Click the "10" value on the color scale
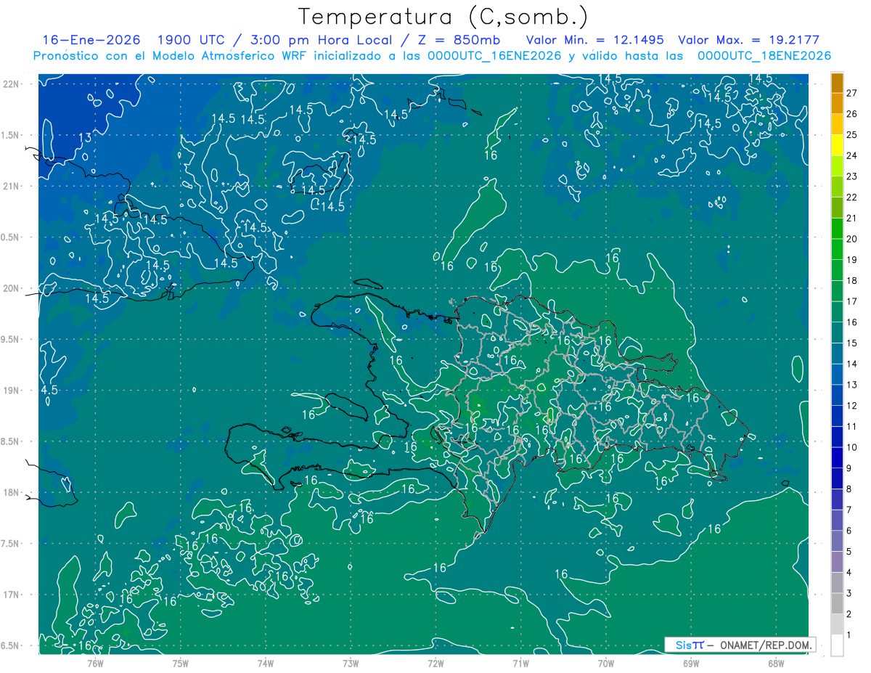 851,447
